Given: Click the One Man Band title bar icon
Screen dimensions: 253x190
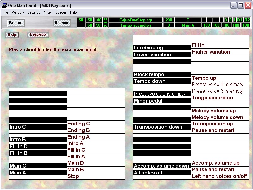Looking at the screenshot, I should (x=4, y=5).
